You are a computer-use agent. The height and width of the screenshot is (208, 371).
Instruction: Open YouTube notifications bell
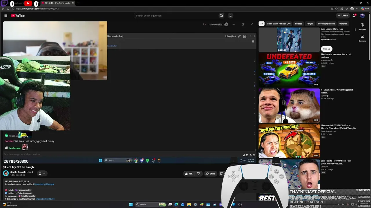(x=354, y=16)
